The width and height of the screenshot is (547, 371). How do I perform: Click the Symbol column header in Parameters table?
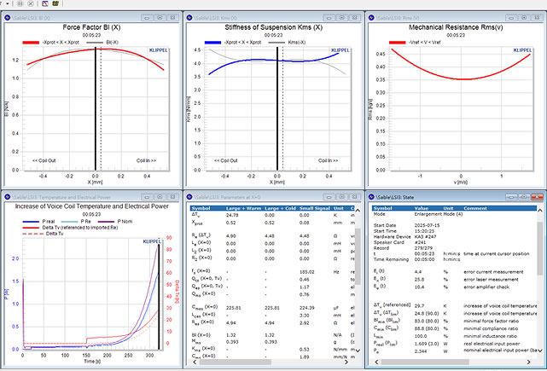[x=199, y=206]
